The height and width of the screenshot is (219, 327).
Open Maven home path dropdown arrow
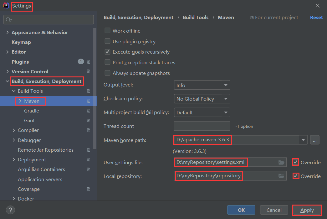click(303, 140)
